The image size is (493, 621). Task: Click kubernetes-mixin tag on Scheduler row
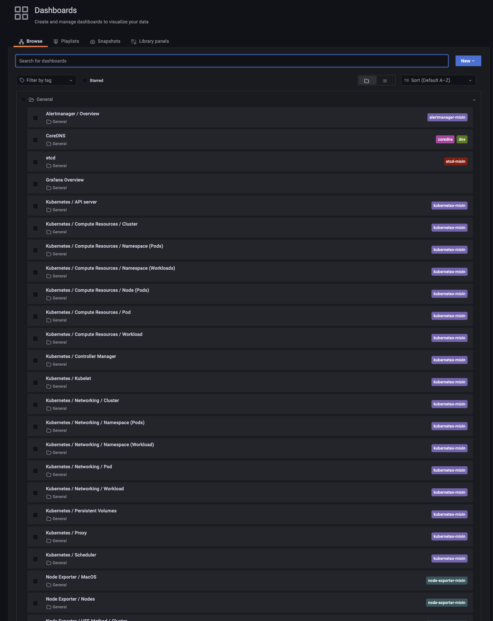(449, 558)
